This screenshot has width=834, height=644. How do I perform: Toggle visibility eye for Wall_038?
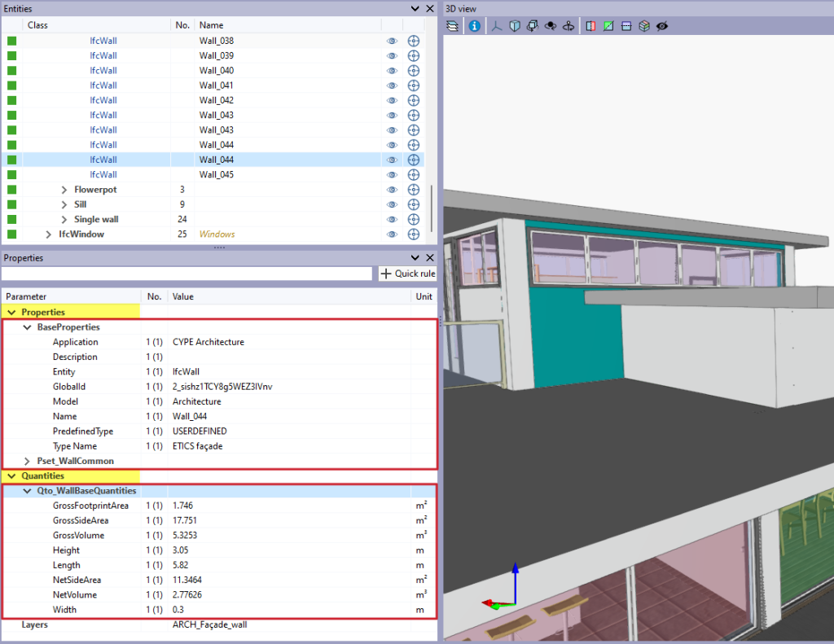392,41
